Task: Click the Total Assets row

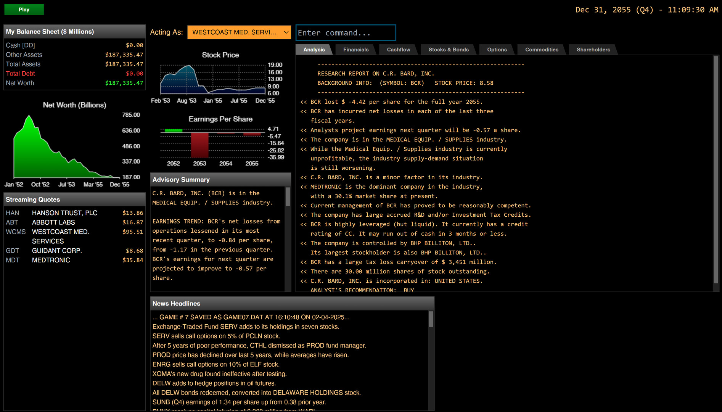Action: 74,64
